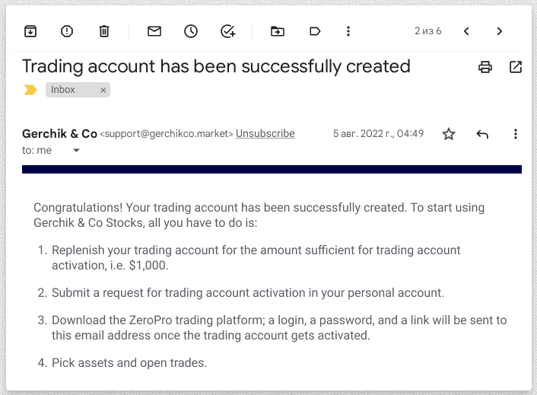Click the Unsubscribe link
537x395 pixels.
(x=265, y=134)
